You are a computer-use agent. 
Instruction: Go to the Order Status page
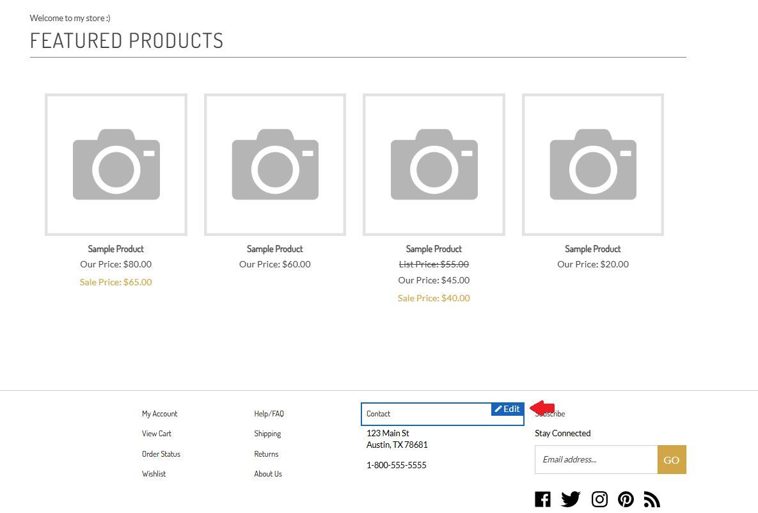click(161, 454)
